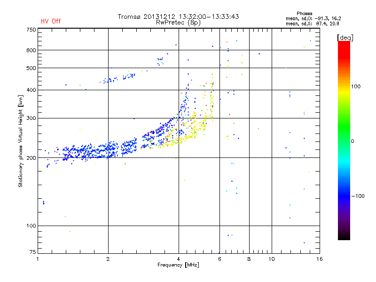Viewport: 376px width, 282px height.
Task: Click the Phases header text
Action: click(304, 14)
